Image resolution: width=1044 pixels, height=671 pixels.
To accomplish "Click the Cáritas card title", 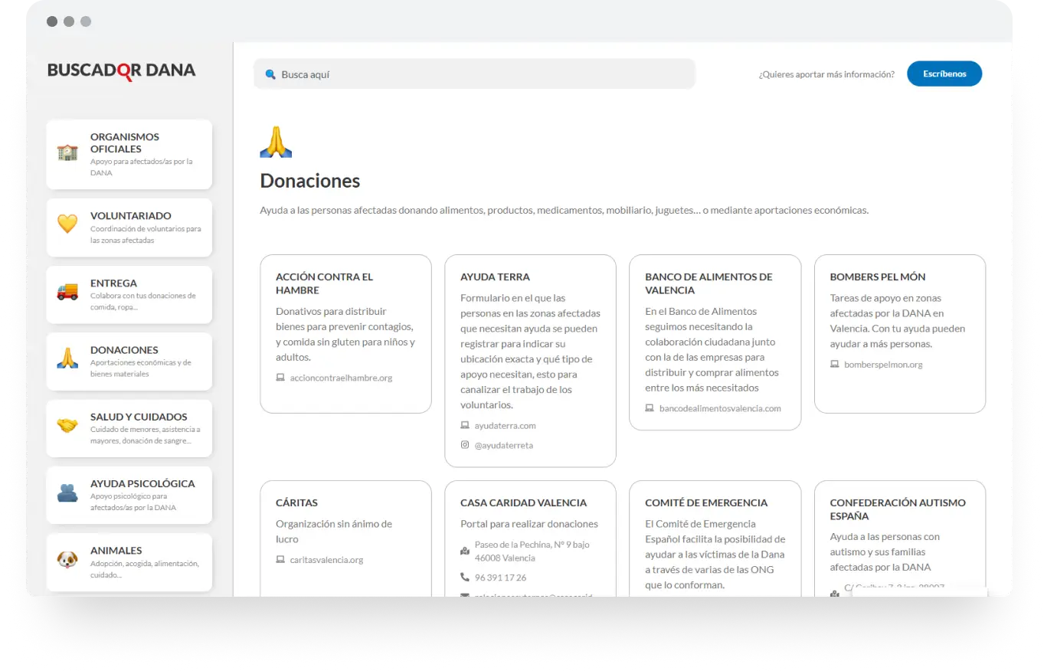I will click(296, 502).
